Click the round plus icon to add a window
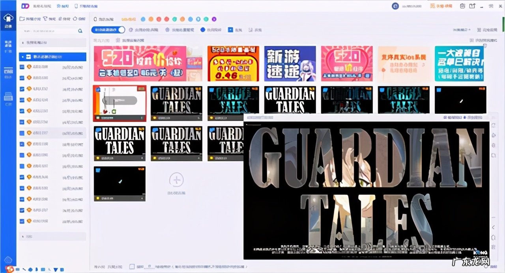 [176, 180]
